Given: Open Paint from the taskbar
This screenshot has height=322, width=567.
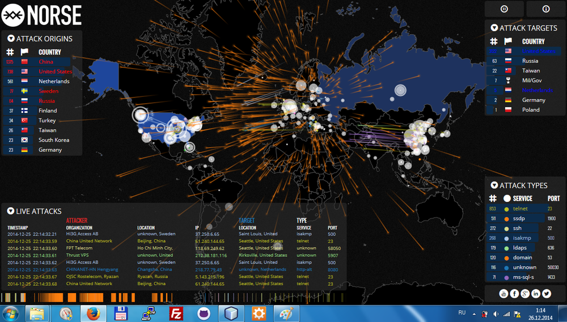Looking at the screenshot, I should (x=286, y=313).
